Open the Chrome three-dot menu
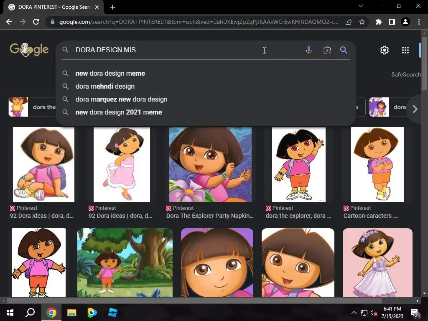Viewport: 428px width, 321px height. [x=419, y=22]
